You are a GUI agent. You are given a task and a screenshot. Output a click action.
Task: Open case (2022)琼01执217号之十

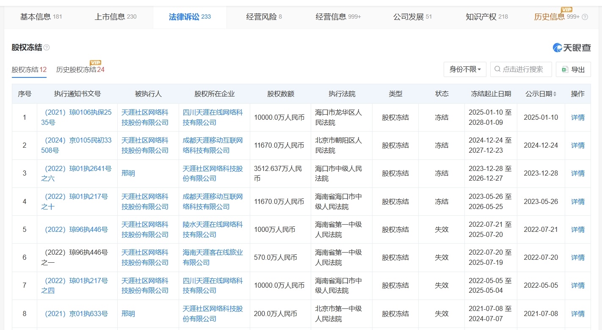[x=75, y=202]
